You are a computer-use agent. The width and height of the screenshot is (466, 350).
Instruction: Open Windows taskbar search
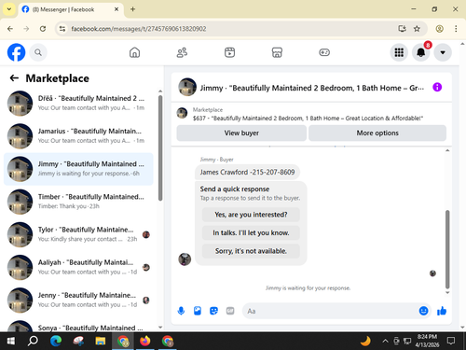point(33,341)
